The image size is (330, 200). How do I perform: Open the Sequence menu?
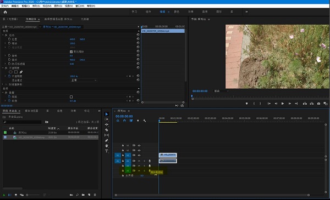[x=36, y=6]
